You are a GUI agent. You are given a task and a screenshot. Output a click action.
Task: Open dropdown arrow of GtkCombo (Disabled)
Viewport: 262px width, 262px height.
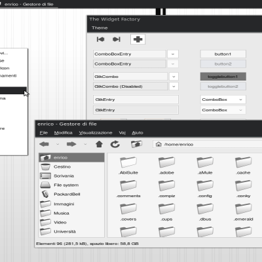(x=174, y=86)
